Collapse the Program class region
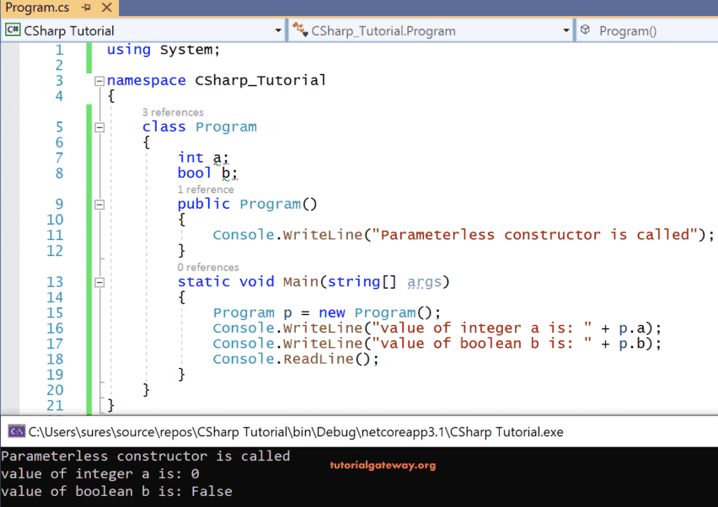This screenshot has width=718, height=507. (99, 127)
